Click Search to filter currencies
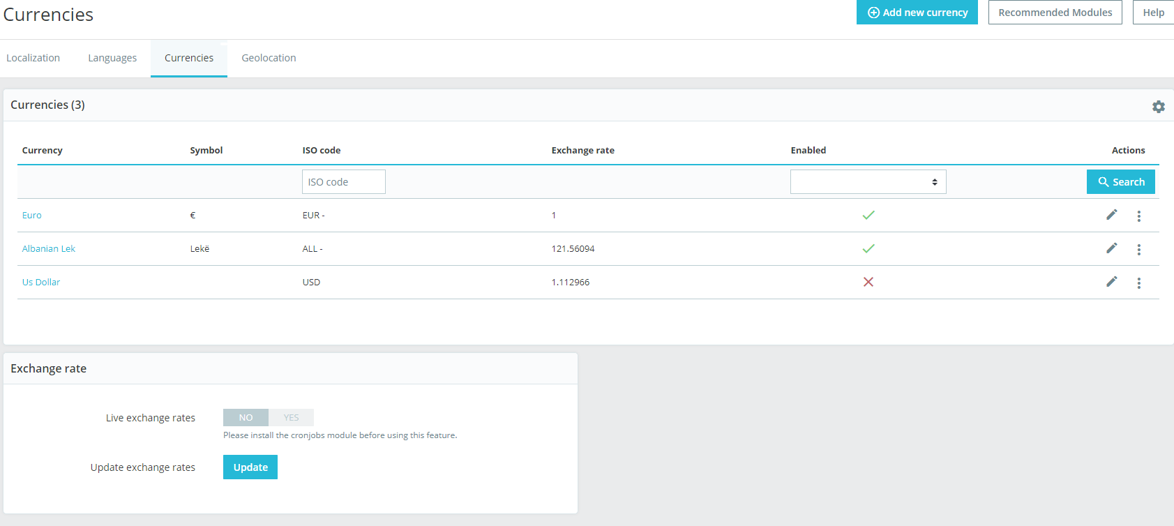This screenshot has width=1174, height=526. [1121, 182]
